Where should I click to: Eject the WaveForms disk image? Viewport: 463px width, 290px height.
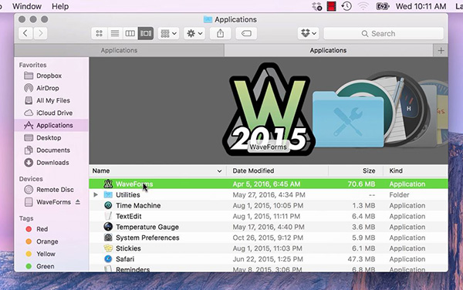(x=78, y=202)
